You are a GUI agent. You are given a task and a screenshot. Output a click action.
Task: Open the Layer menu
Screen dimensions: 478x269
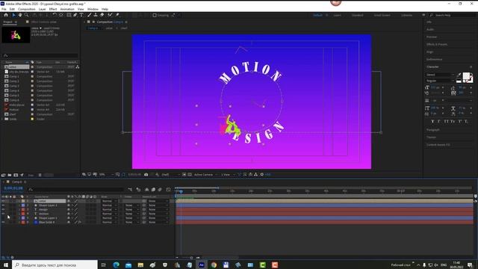(42, 9)
